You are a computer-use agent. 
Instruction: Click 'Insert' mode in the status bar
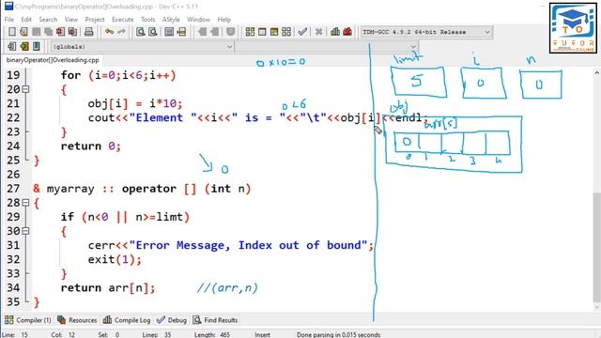click(x=262, y=334)
